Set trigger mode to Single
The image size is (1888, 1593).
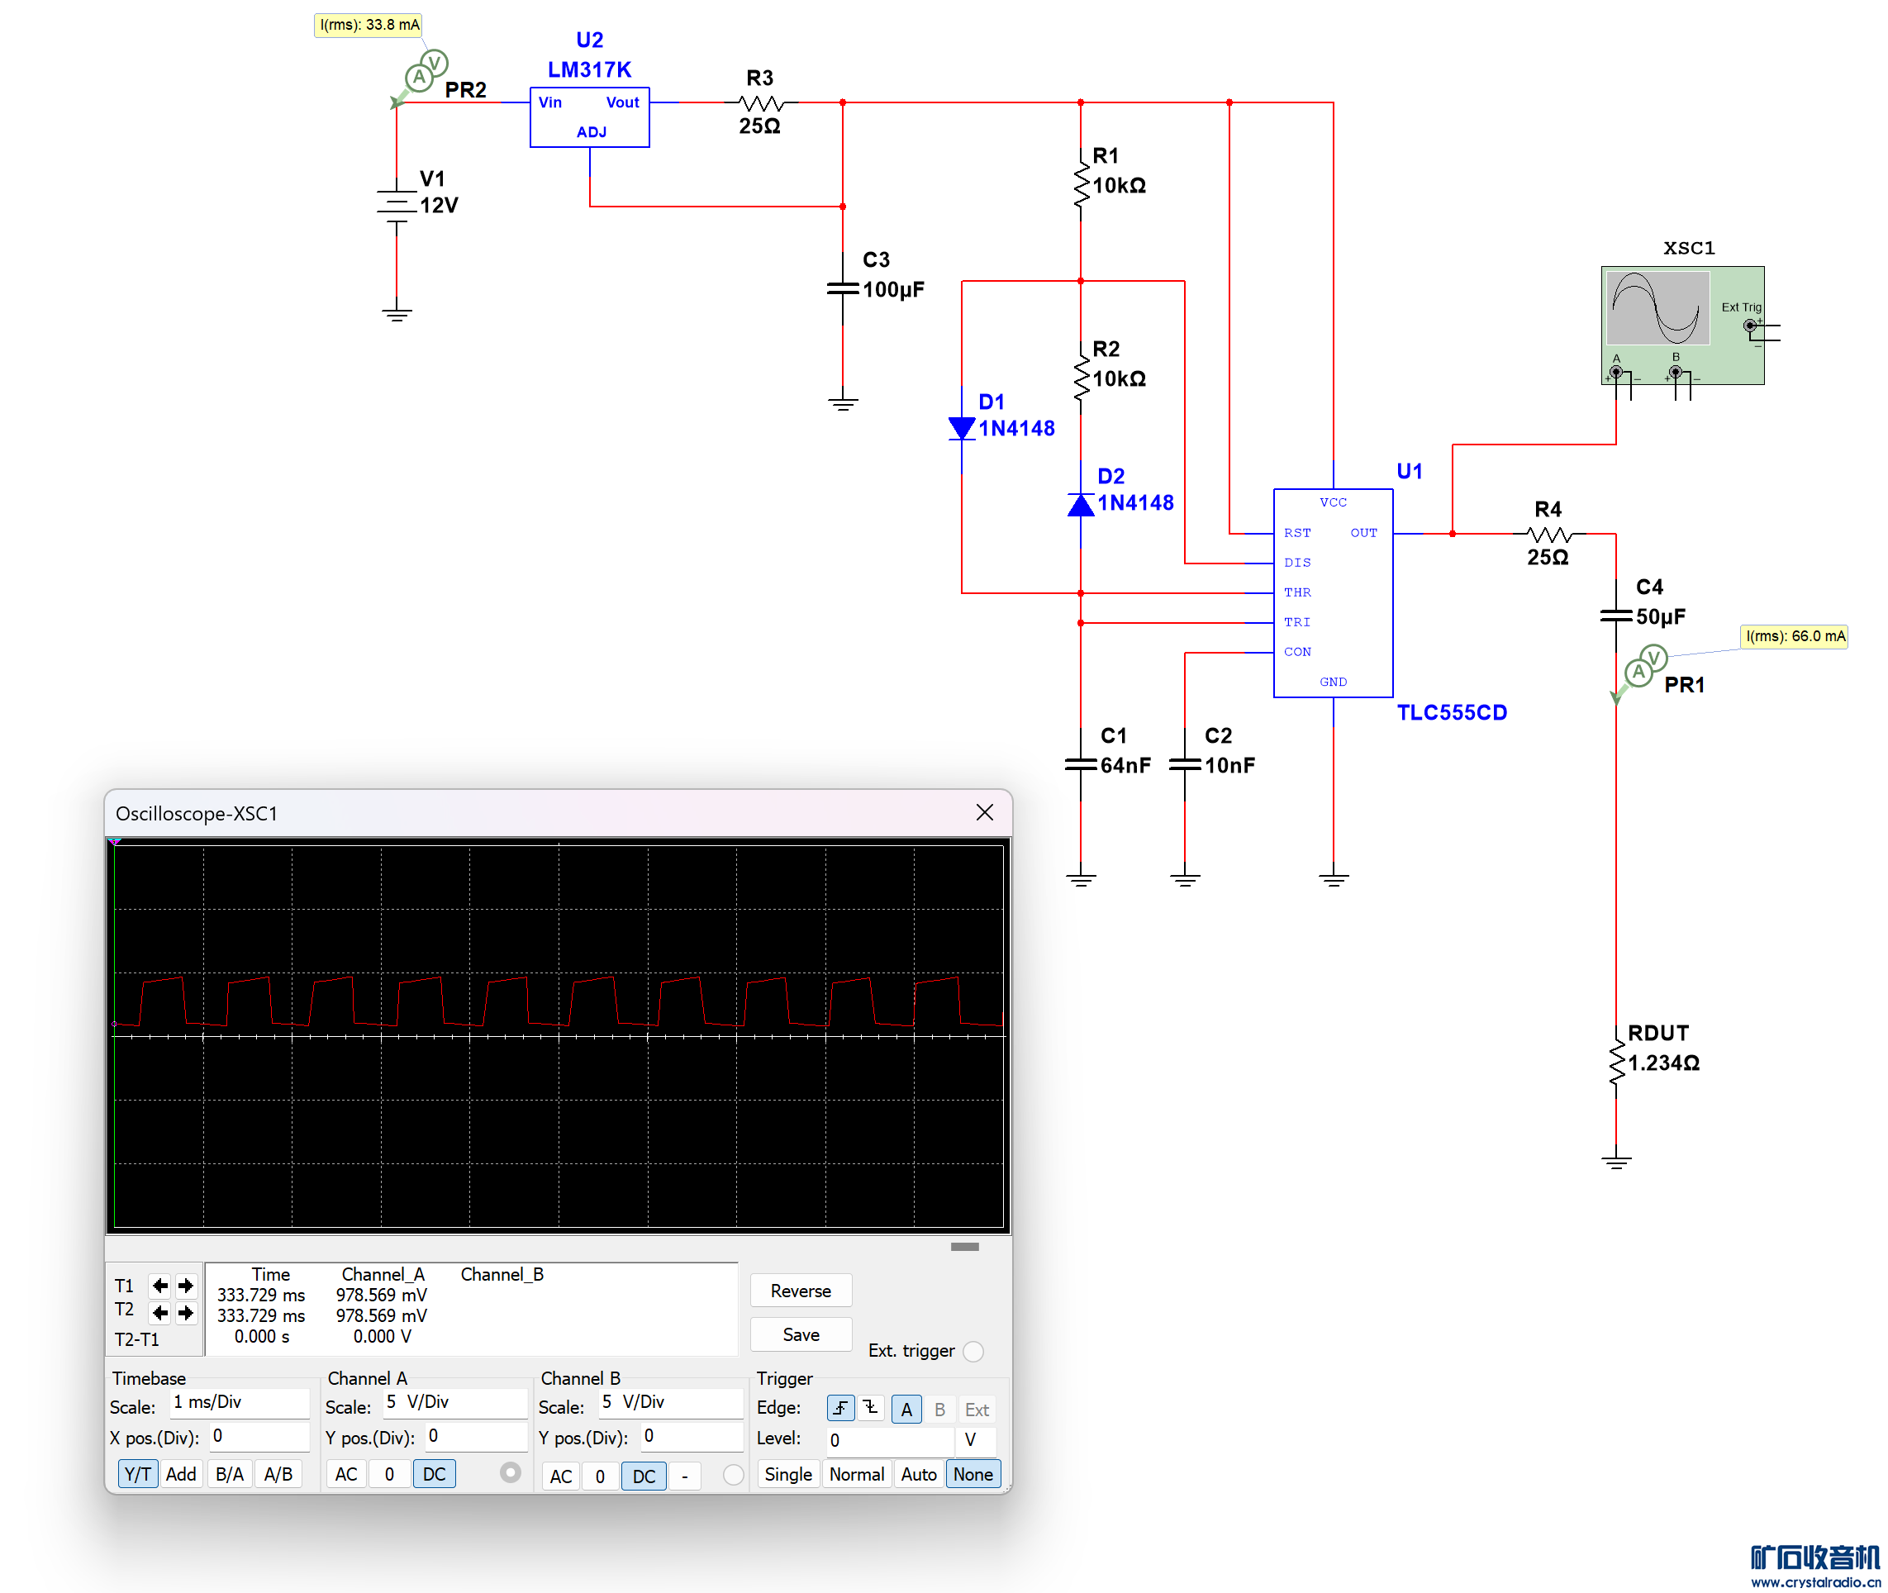pos(788,1474)
